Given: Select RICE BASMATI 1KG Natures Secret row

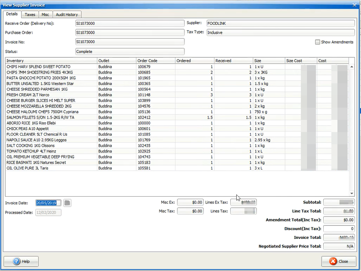Looking at the screenshot, I should click(177, 163).
